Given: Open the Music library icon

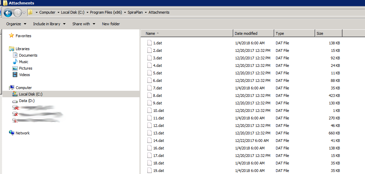Looking at the screenshot, I should 15,62.
